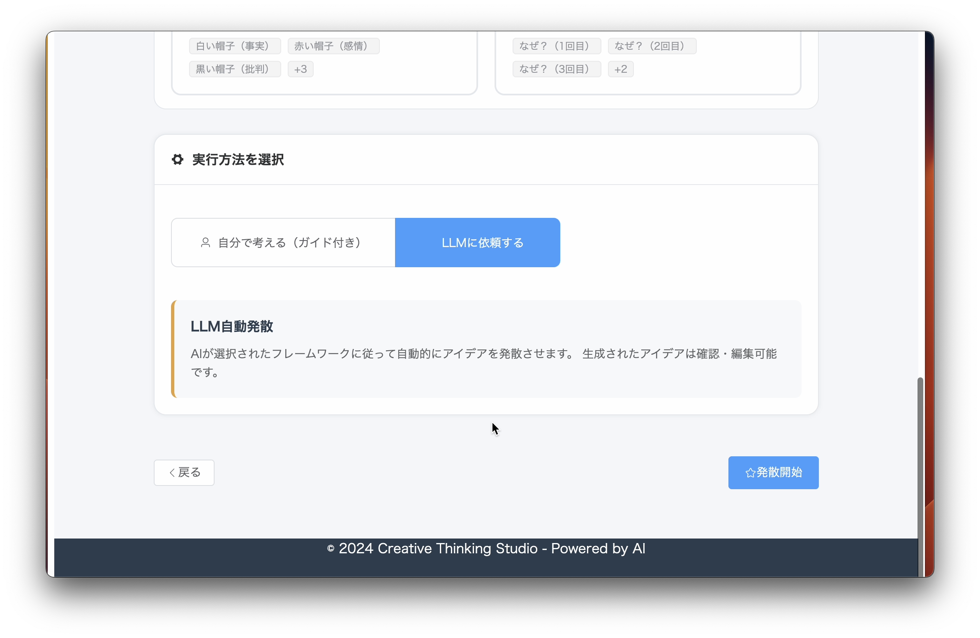980x638 pixels.
Task: Expand the +2 hidden why tags
Action: point(620,69)
